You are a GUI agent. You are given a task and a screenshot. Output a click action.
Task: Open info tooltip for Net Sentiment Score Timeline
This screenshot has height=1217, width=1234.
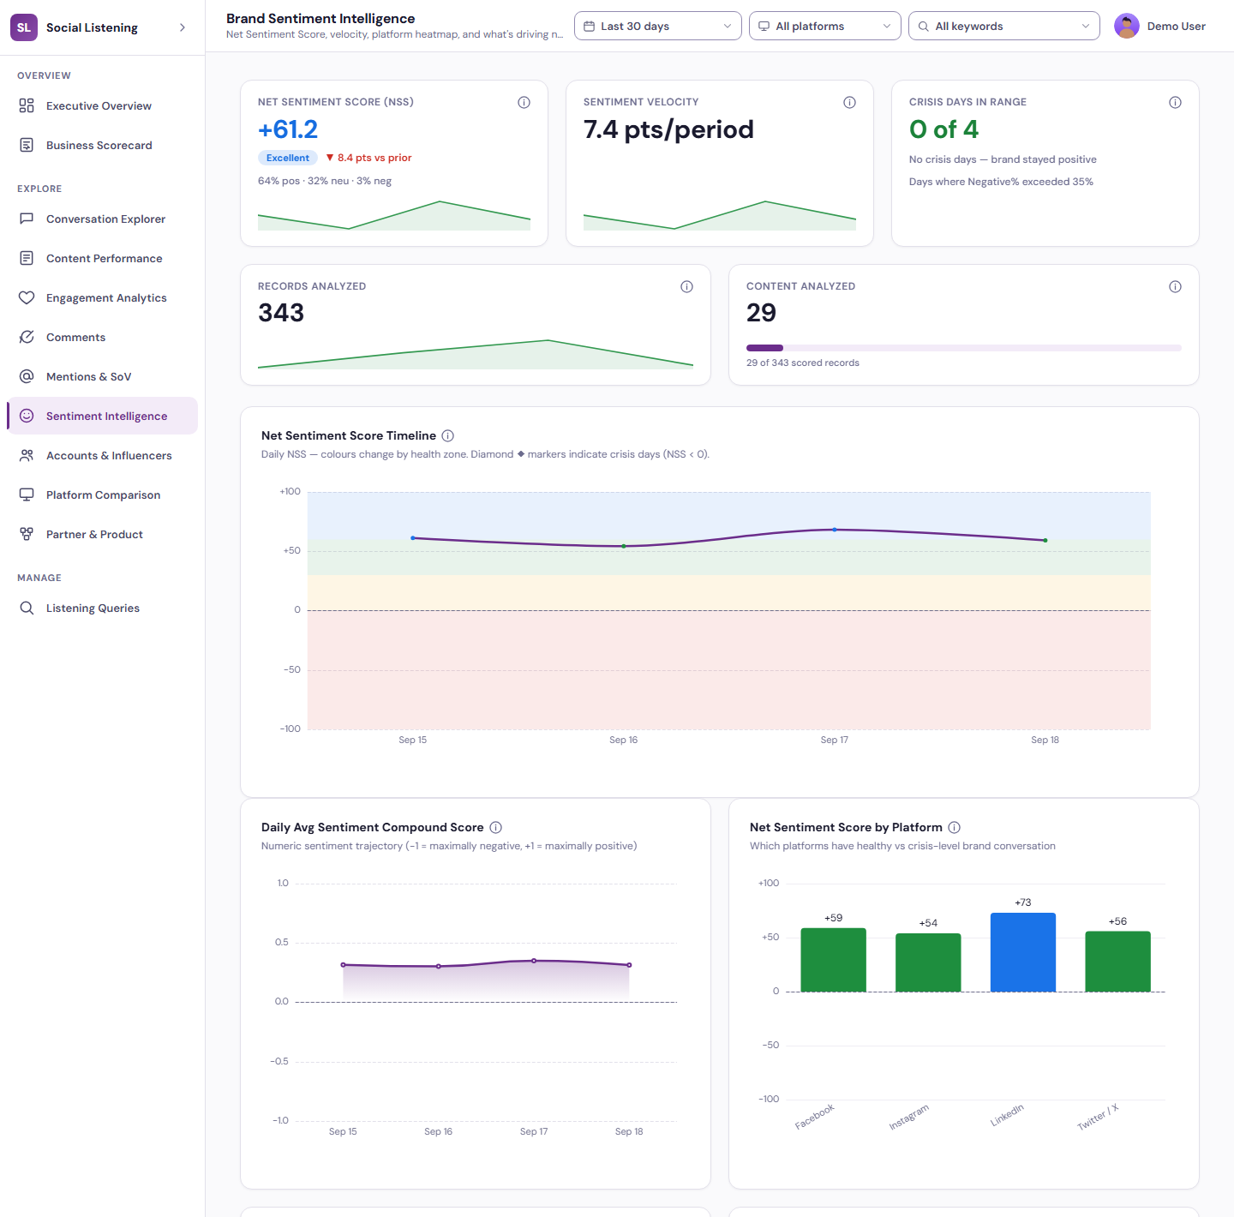tap(447, 436)
